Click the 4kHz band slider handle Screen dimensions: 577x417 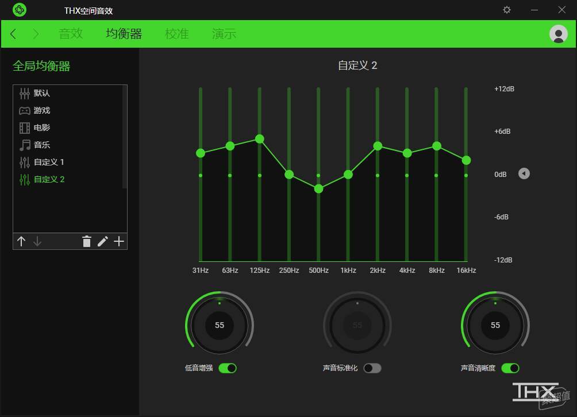(407, 153)
